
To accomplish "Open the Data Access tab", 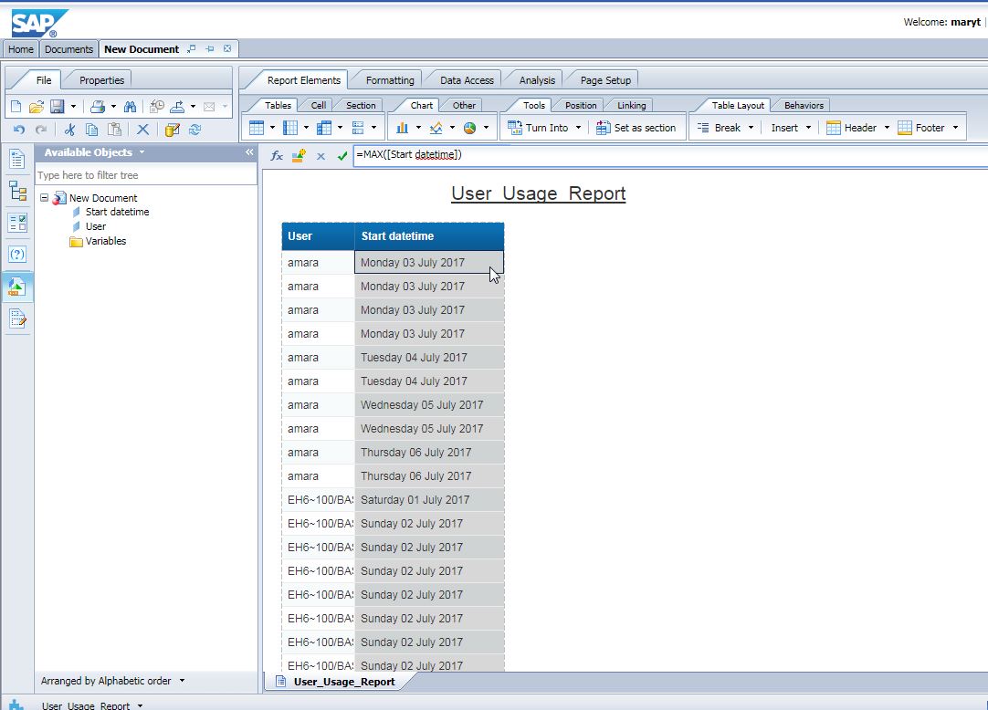I will point(464,79).
